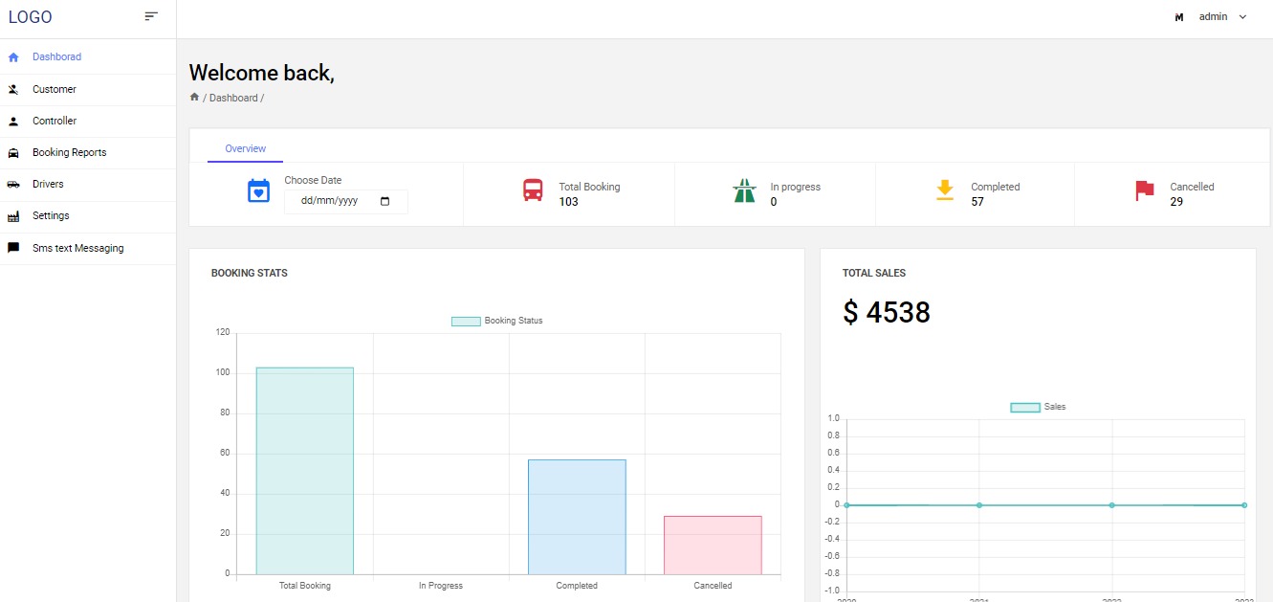Click the Sms text Messaging chat icon
The width and height of the screenshot is (1273, 602).
(x=13, y=248)
